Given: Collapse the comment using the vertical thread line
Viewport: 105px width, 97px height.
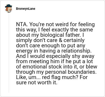Looking at the screenshot, I should [9, 53].
